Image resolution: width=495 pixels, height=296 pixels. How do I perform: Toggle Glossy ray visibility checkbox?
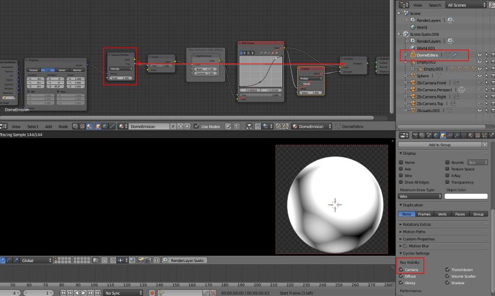401,283
